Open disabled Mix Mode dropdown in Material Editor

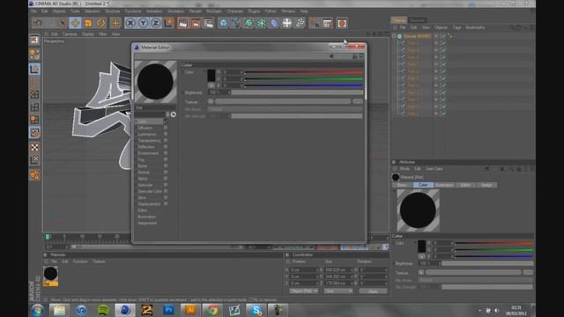pos(285,109)
